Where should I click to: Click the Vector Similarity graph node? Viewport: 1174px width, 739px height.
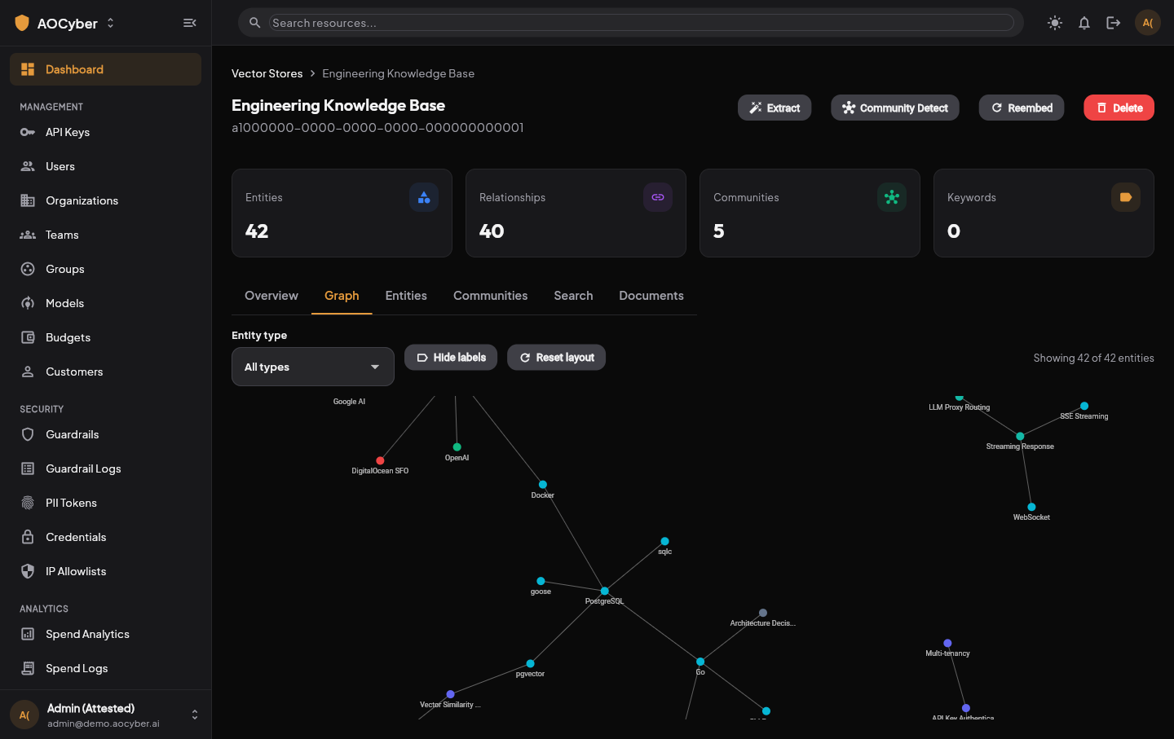tap(450, 694)
